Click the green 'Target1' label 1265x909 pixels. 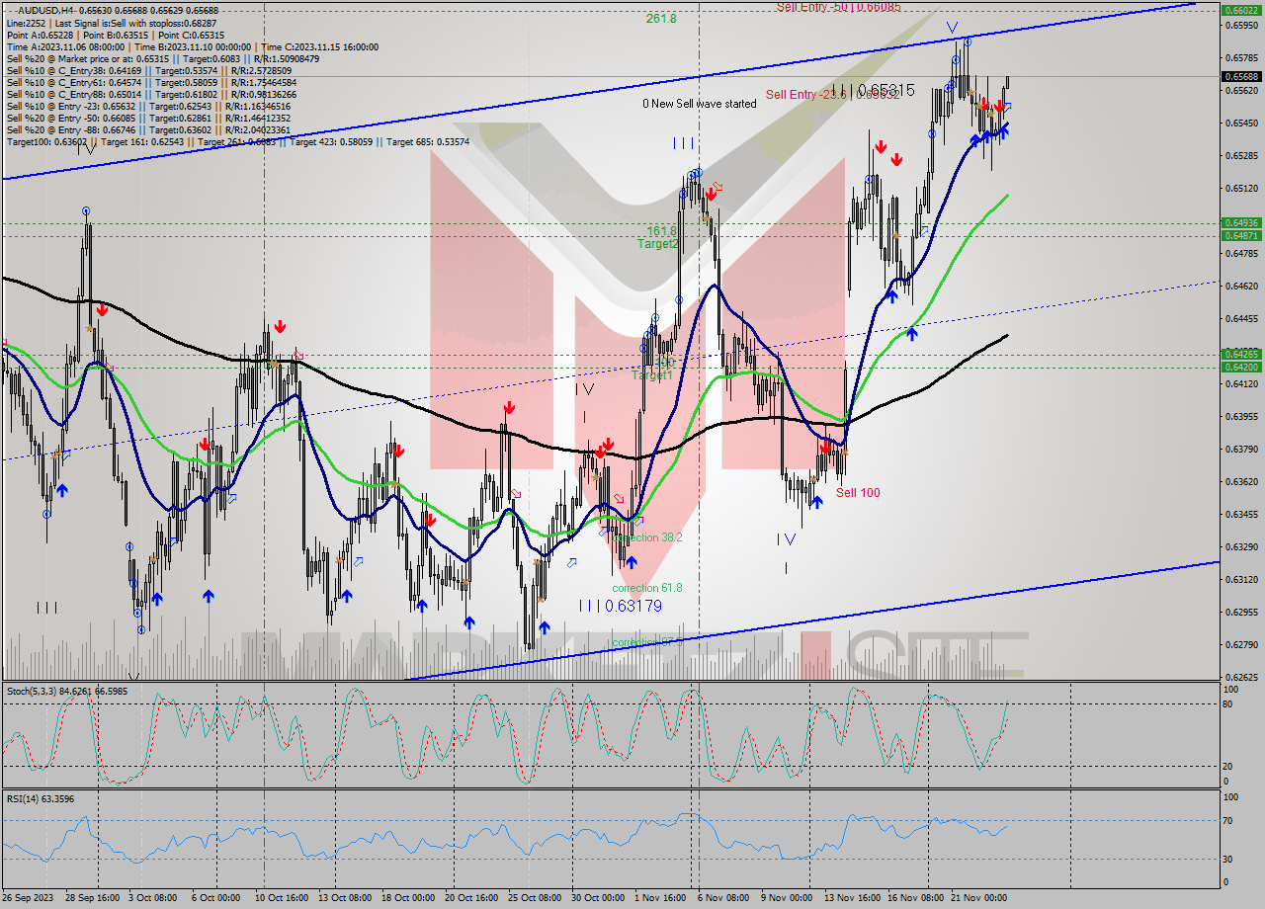[652, 375]
